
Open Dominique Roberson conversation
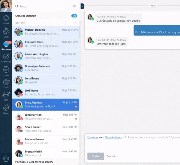(x=46, y=68)
